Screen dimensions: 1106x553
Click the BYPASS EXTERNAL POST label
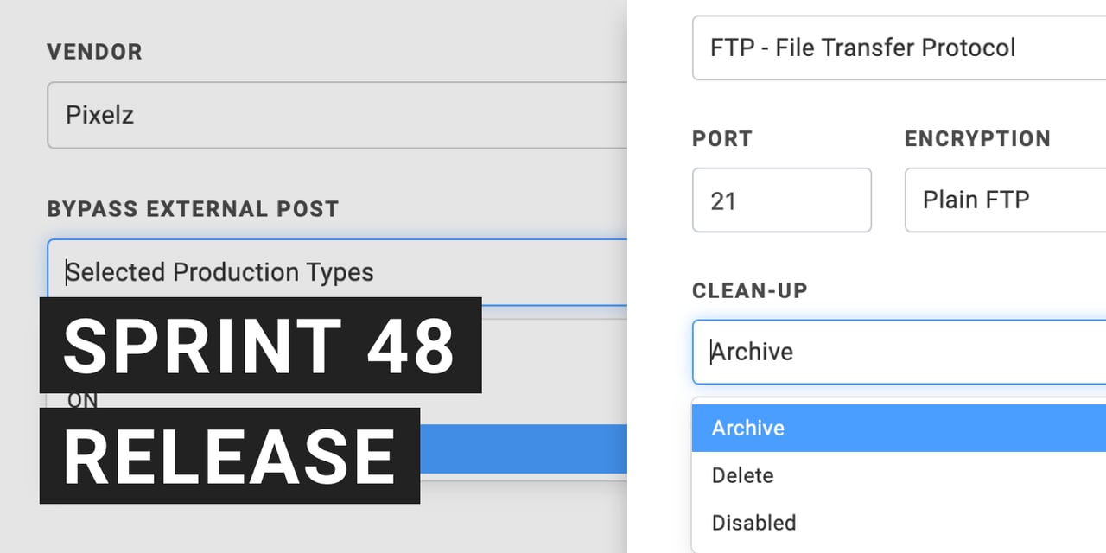point(193,209)
